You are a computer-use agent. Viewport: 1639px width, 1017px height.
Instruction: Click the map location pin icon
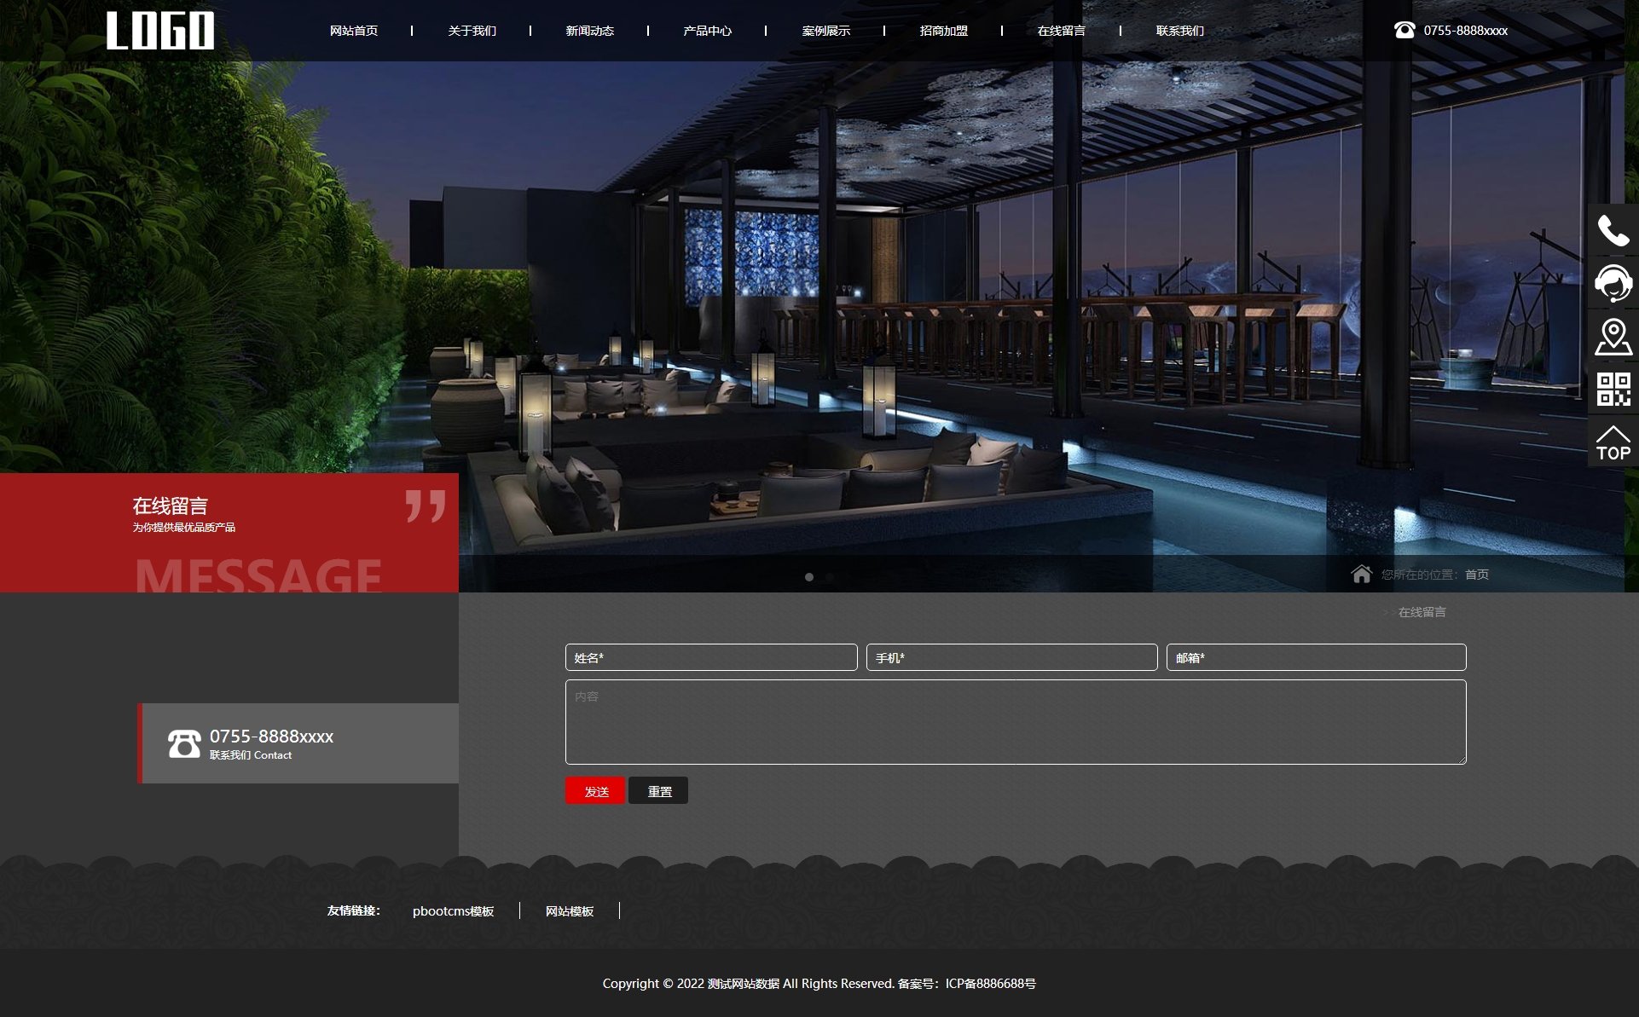(1613, 337)
